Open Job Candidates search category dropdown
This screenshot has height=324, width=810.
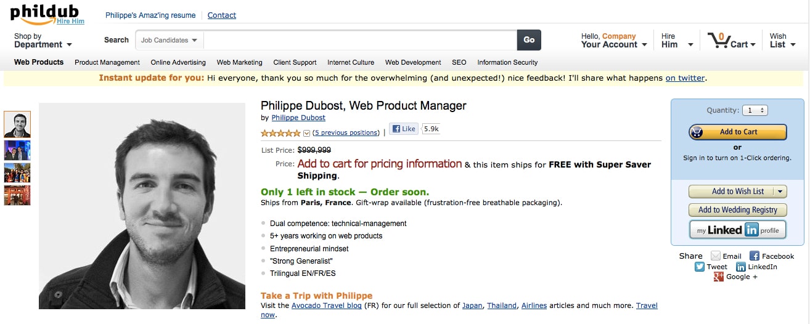click(x=169, y=40)
